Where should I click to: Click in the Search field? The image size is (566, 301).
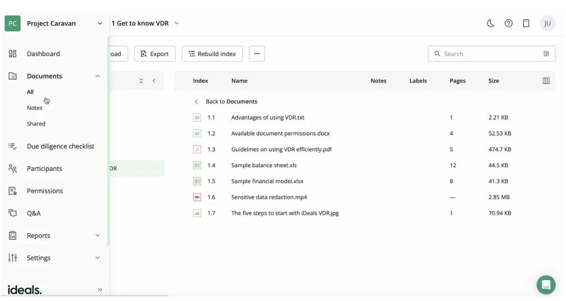click(491, 54)
